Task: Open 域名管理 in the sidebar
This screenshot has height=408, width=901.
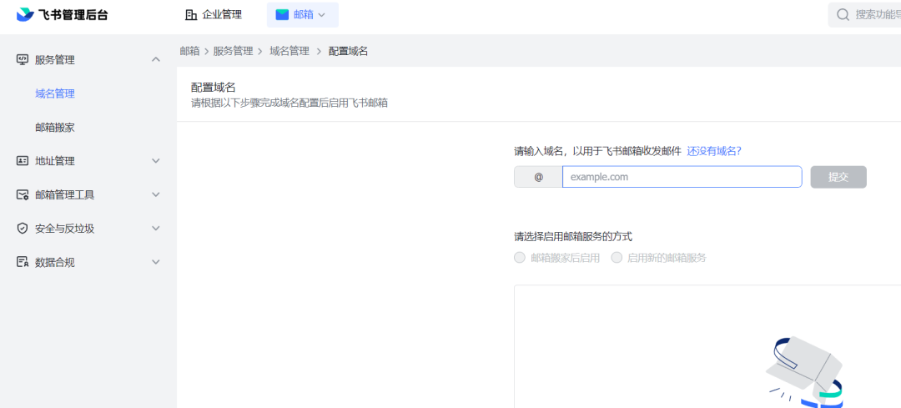Action: coord(55,93)
